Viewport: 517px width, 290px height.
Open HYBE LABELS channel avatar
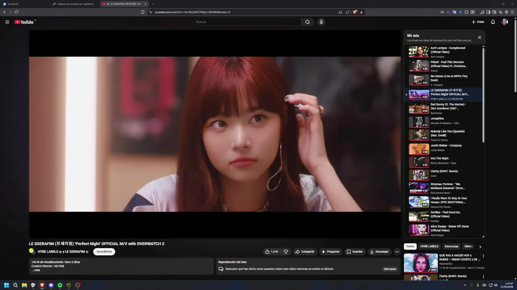[x=32, y=251]
